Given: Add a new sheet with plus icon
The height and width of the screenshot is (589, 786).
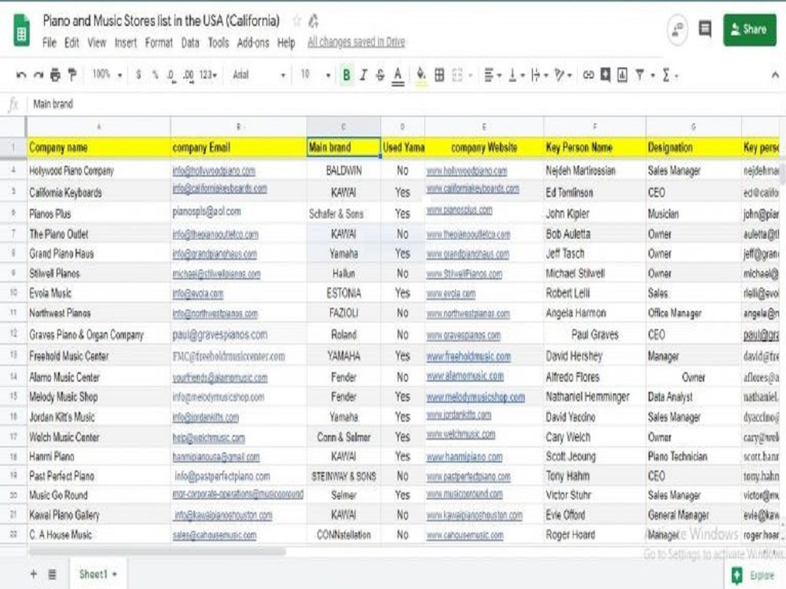Looking at the screenshot, I should (34, 574).
